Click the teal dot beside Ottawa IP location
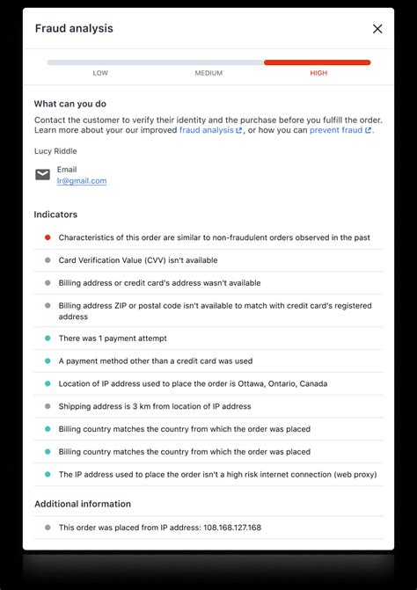The width and height of the screenshot is (417, 590). pyautogui.click(x=48, y=383)
